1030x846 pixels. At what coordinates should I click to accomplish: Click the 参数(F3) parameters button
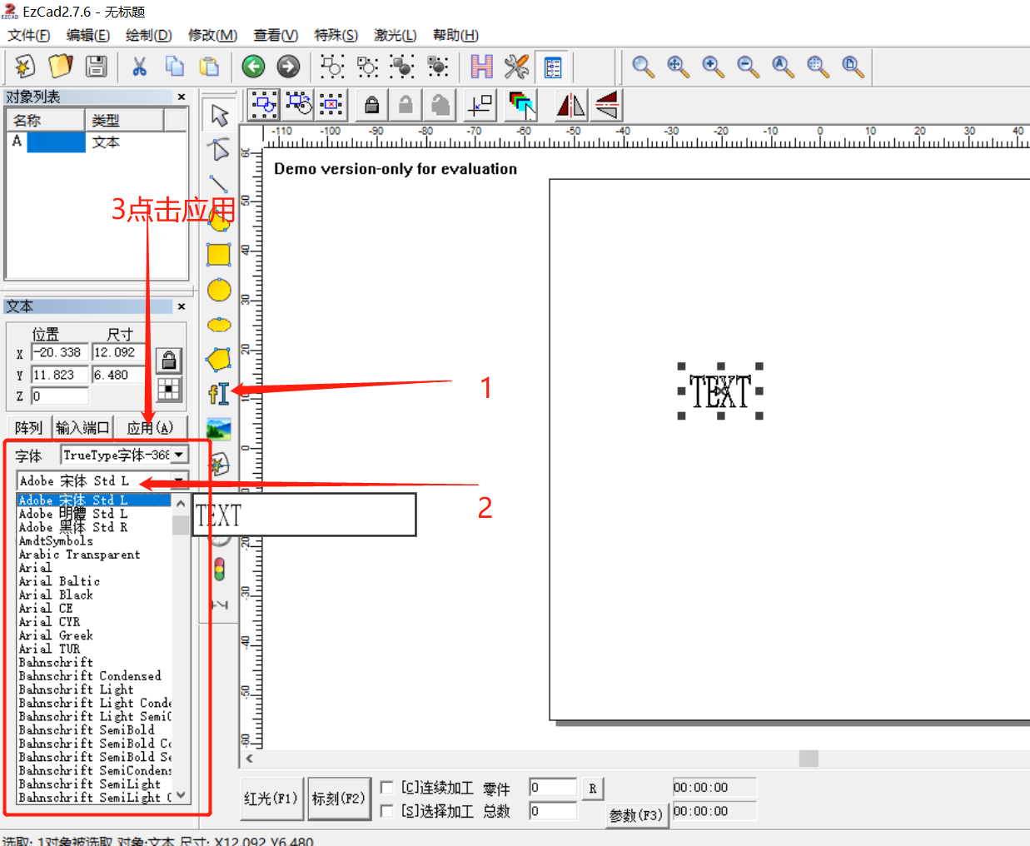[636, 815]
